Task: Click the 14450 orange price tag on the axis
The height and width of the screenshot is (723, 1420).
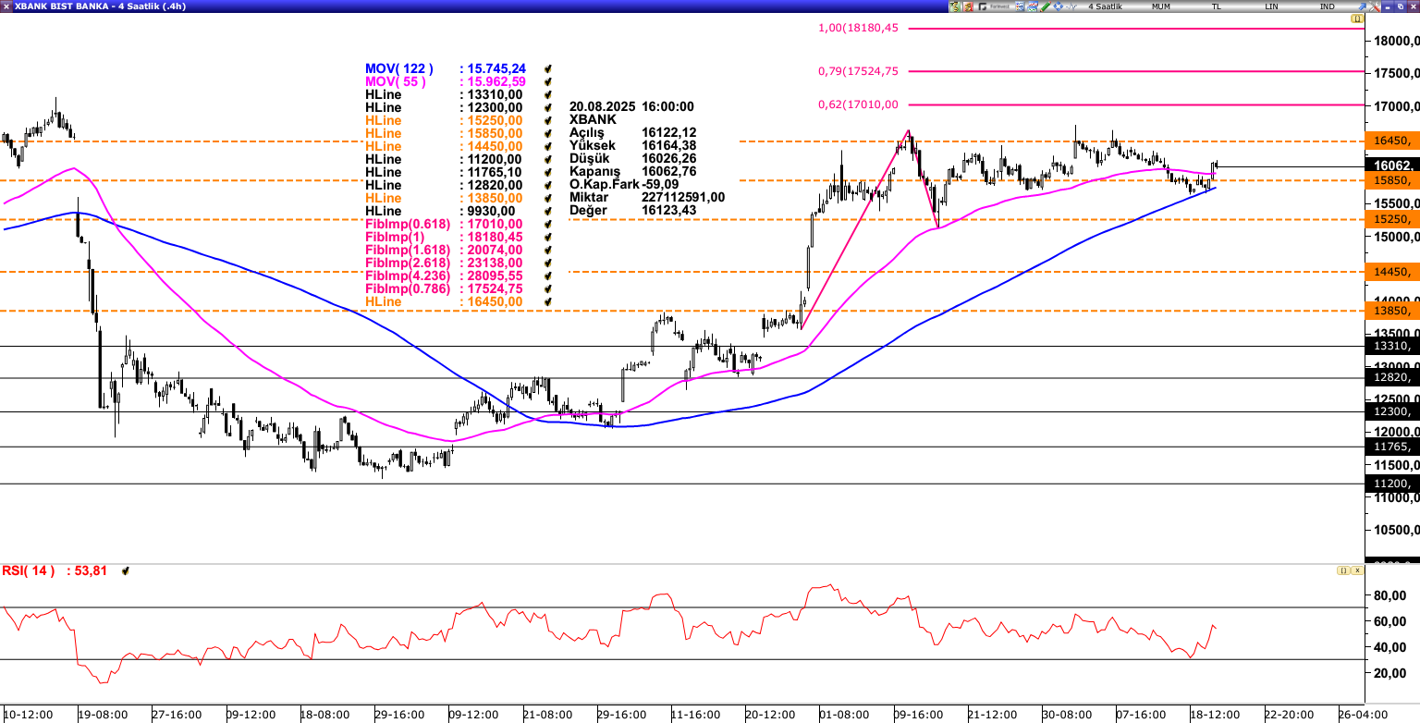Action: click(1392, 272)
